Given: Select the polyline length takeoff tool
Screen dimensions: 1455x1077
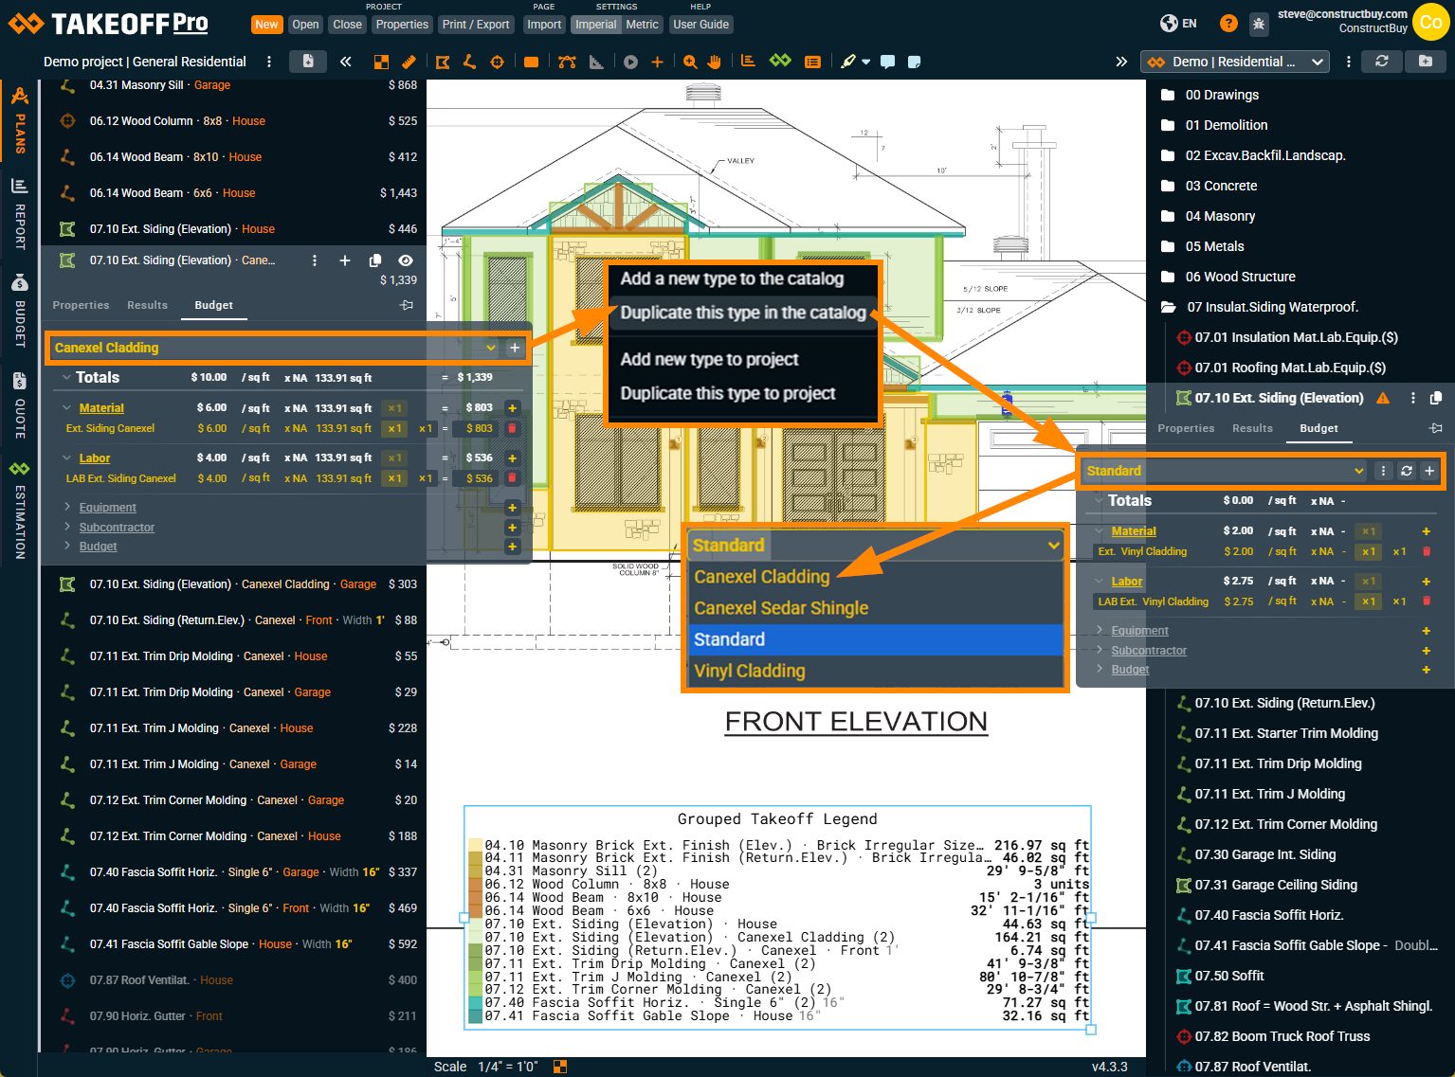Looking at the screenshot, I should coord(469,62).
